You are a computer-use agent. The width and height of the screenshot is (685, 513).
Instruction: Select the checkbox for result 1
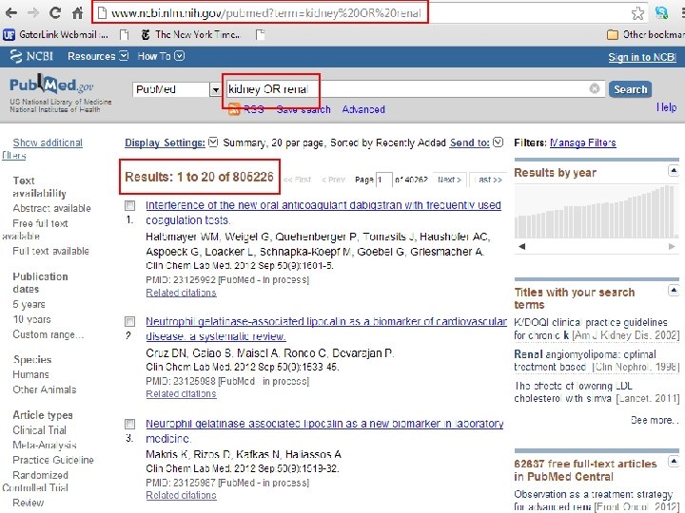[129, 205]
